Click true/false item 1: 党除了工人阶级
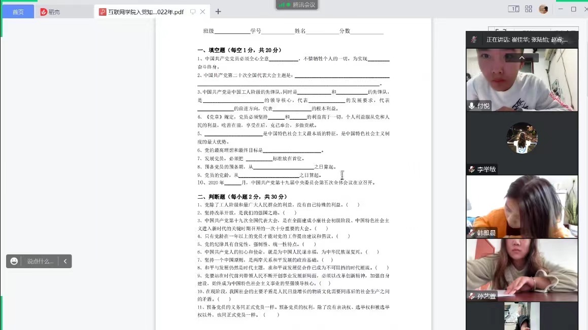 click(279, 205)
